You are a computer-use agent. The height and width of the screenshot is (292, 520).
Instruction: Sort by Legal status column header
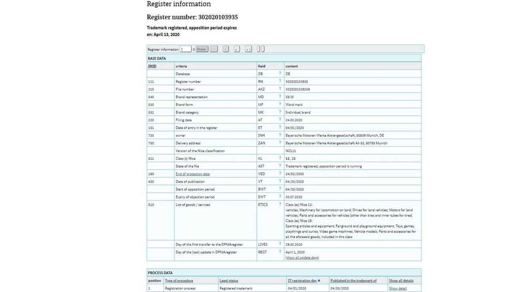pos(229,281)
